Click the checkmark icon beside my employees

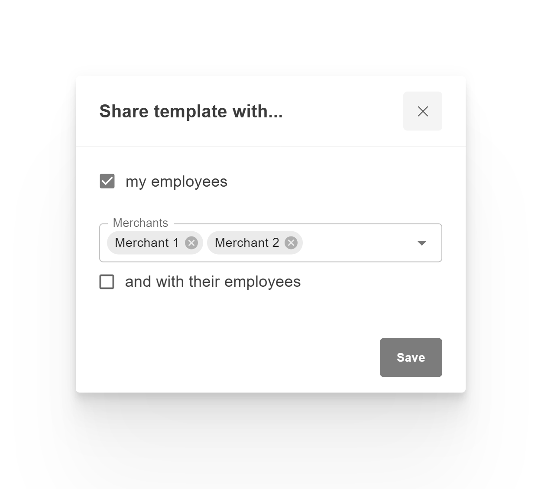point(107,181)
